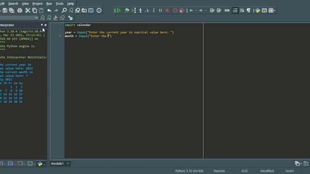
Task: Click the Replace icon in search toolbar
Action: [62, 18]
